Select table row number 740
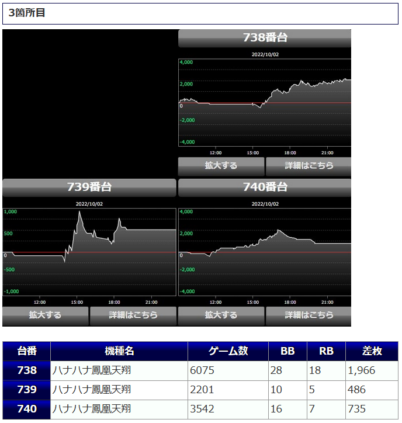This screenshot has height=423, width=402. click(x=27, y=409)
